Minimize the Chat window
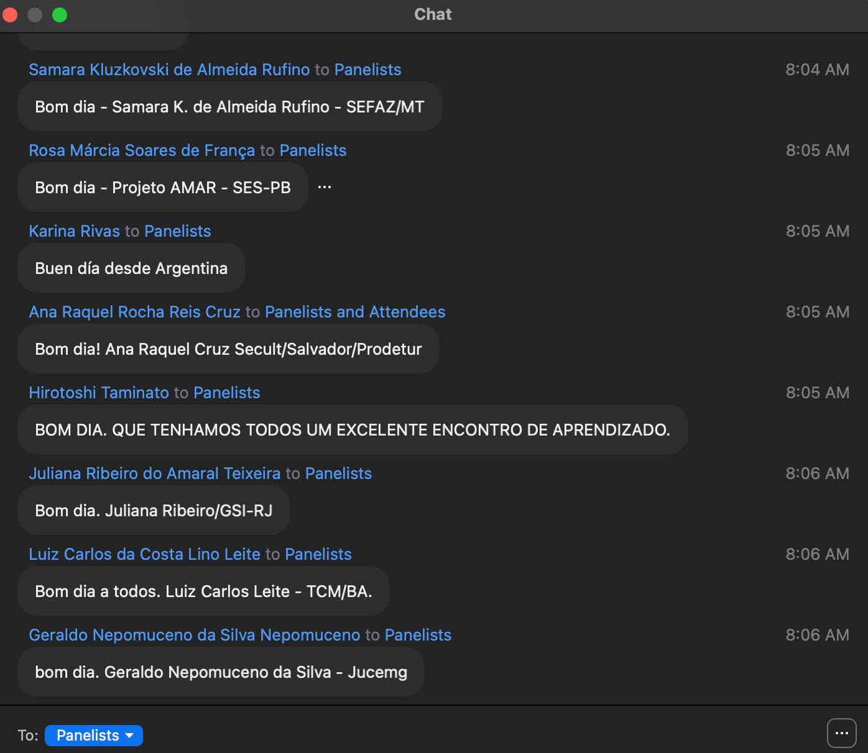868x753 pixels. point(35,15)
